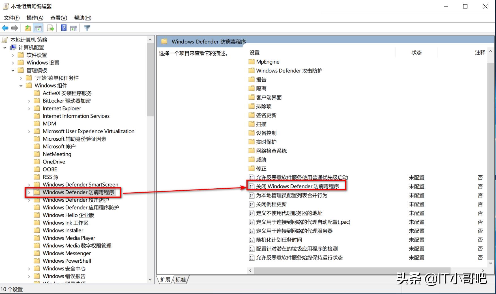Open the 实时保护 folder
Image resolution: width=496 pixels, height=294 pixels.
[x=265, y=142]
